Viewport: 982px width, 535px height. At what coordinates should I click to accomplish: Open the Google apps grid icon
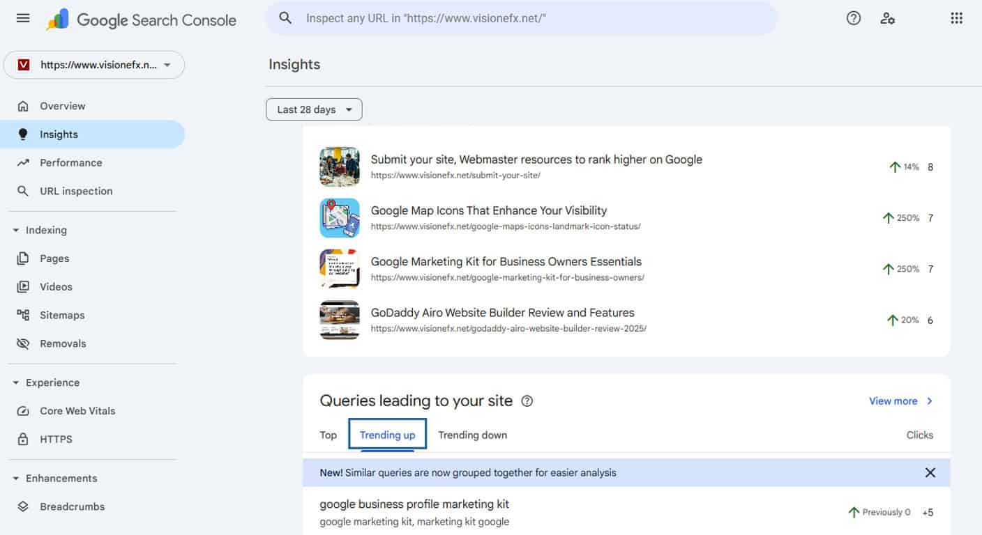pyautogui.click(x=957, y=19)
